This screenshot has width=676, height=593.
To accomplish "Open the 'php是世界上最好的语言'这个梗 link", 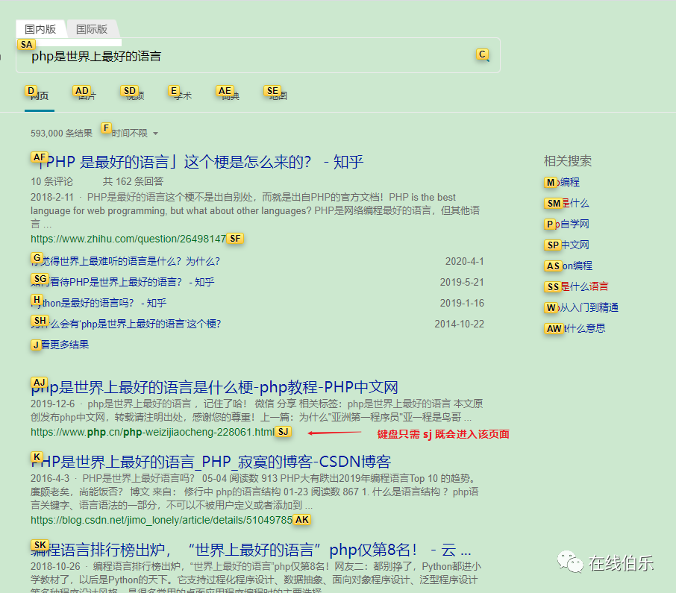I will coord(126,324).
